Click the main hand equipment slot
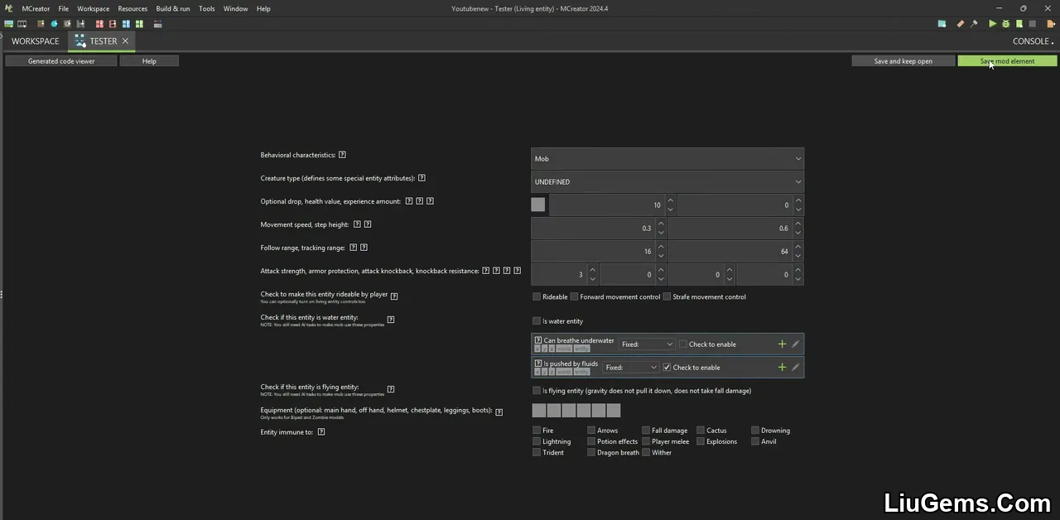Viewport: 1060px width, 520px height. tap(538, 411)
